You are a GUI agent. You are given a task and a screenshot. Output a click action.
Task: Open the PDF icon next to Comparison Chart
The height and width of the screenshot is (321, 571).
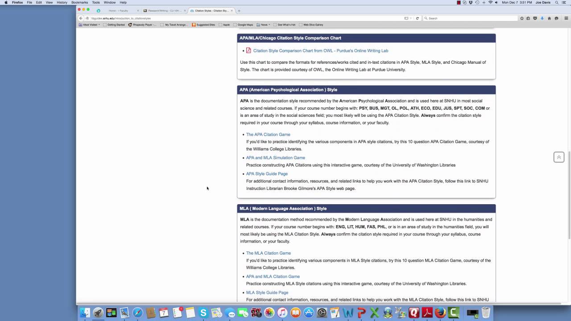[248, 50]
